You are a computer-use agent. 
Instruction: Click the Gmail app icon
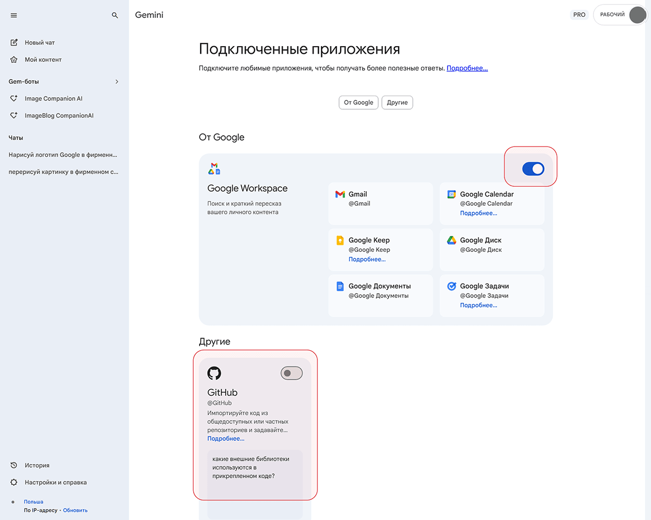[x=339, y=194]
